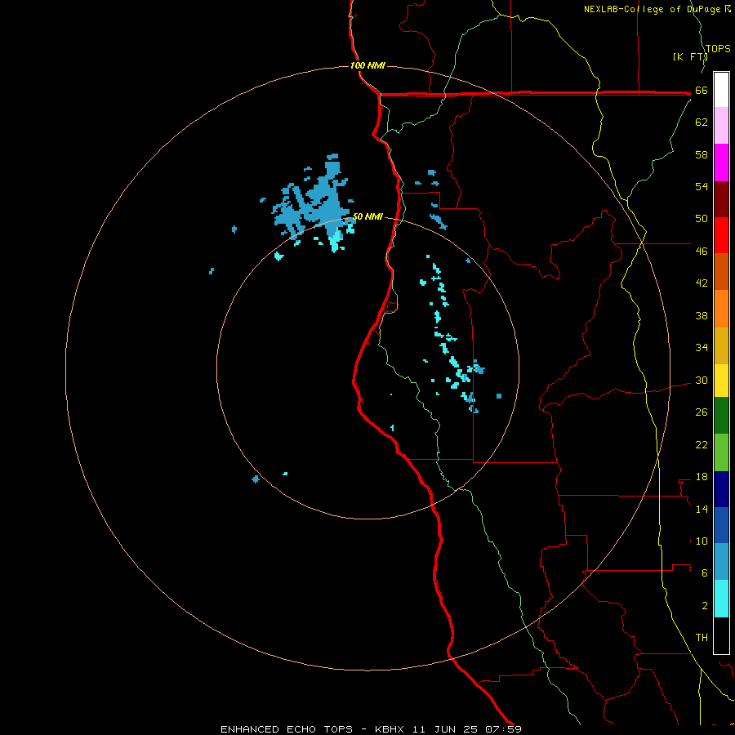735x735 pixels.
Task: Click the magenta 58 kft legend swatch
Action: 721,163
